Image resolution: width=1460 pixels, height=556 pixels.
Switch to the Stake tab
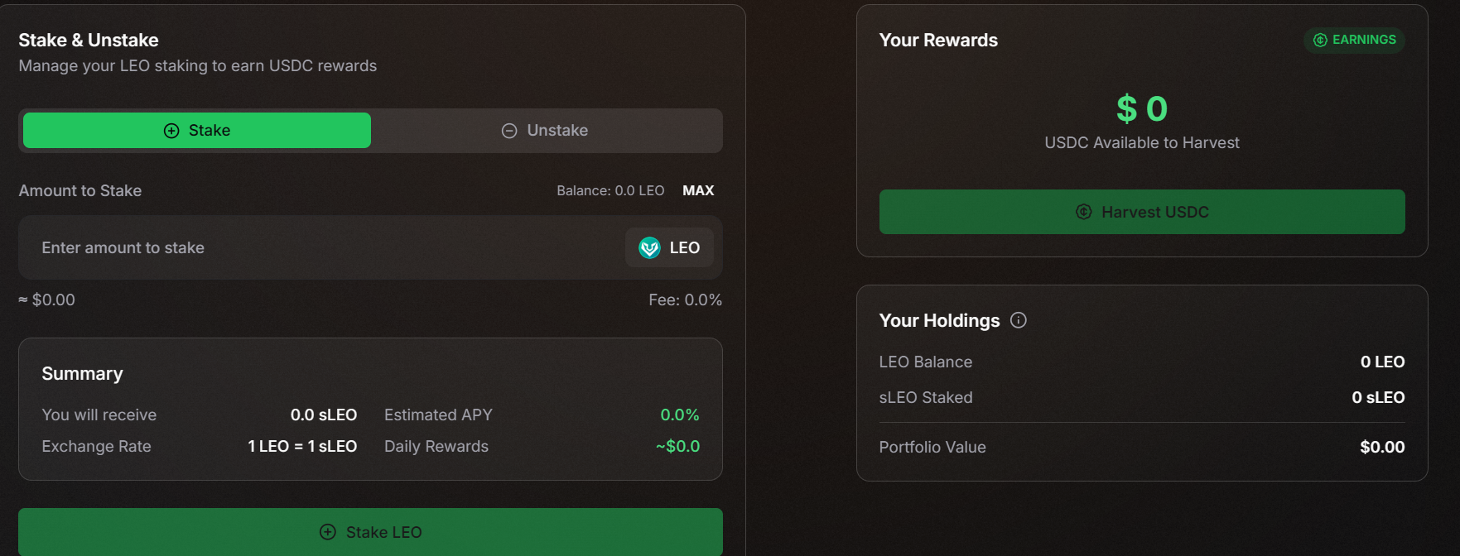[197, 131]
